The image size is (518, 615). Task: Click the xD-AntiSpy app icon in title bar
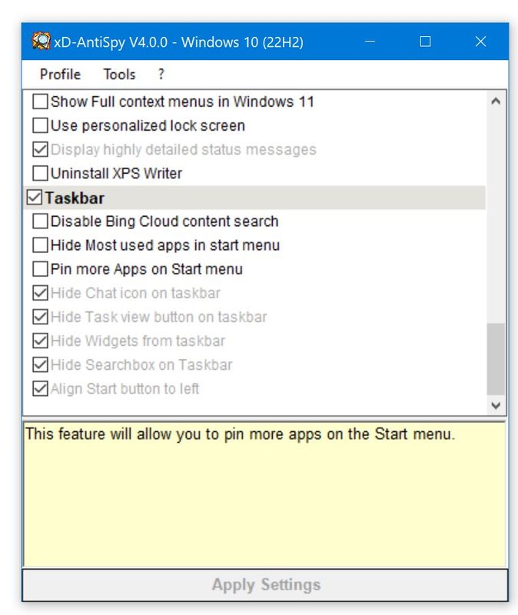[x=41, y=42]
